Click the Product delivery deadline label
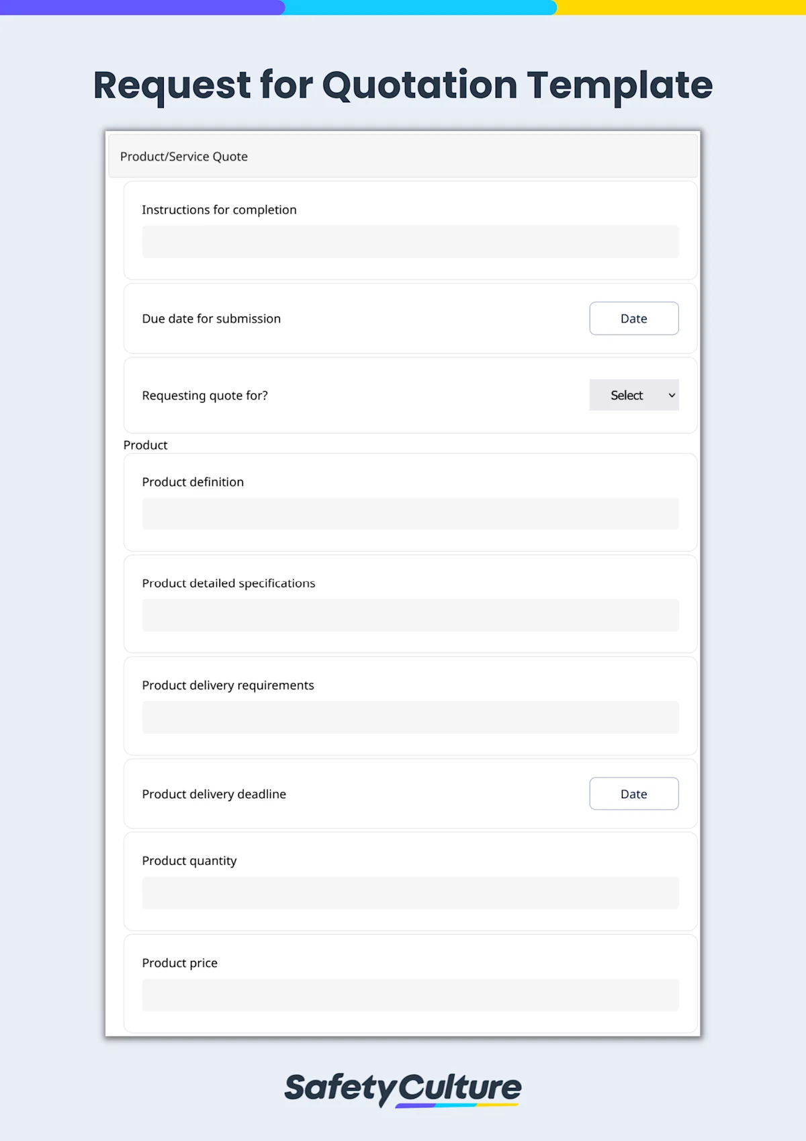The image size is (806, 1141). coord(214,794)
